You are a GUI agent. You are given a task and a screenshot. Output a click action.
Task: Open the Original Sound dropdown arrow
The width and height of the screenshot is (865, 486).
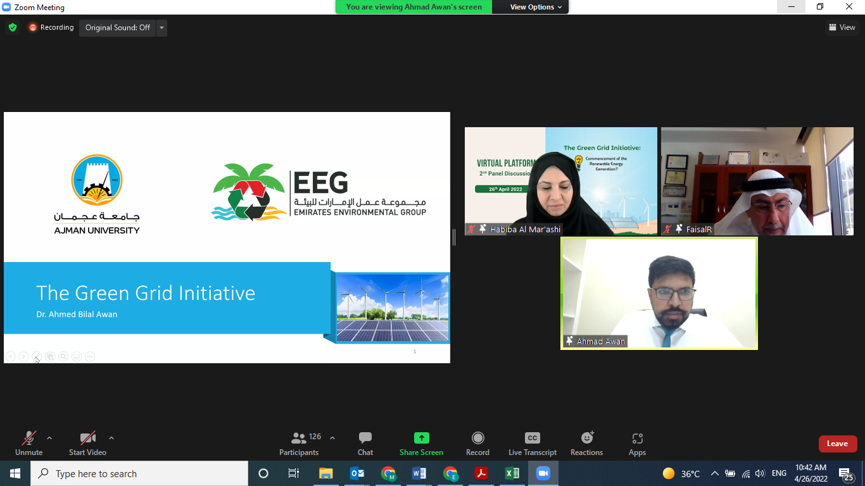coord(161,28)
